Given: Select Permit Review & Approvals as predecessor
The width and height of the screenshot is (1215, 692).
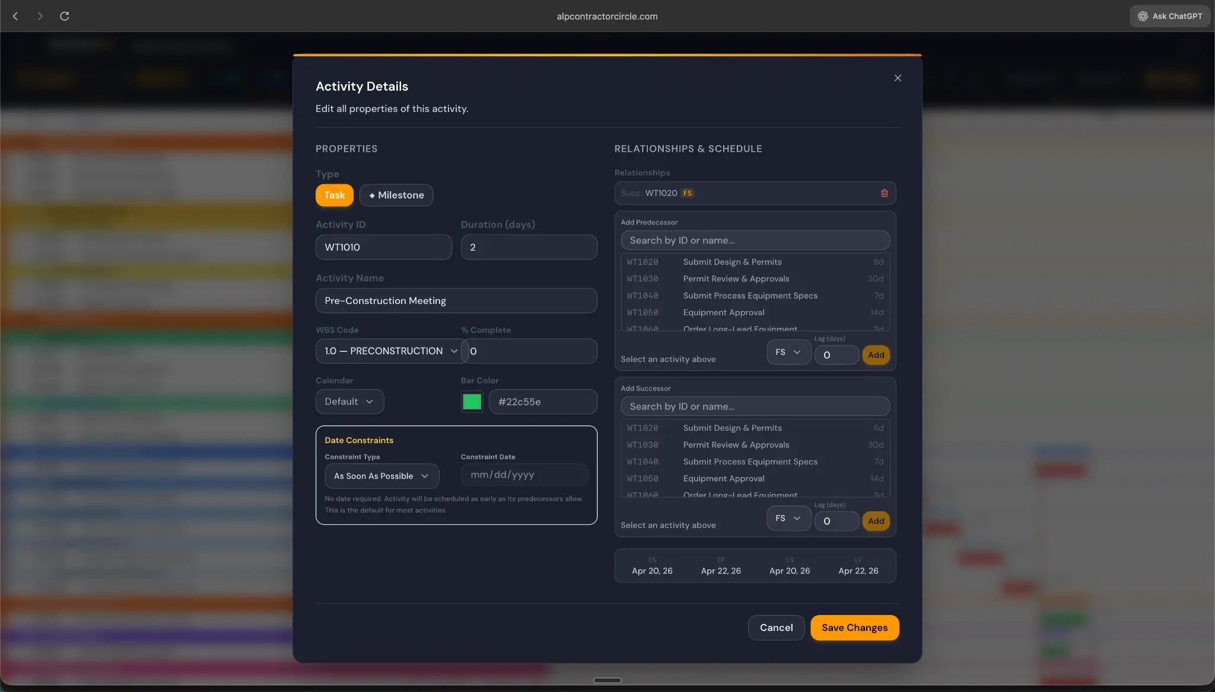Looking at the screenshot, I should pyautogui.click(x=755, y=278).
